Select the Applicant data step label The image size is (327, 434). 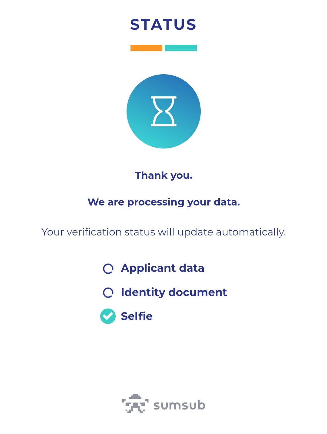coord(162,268)
